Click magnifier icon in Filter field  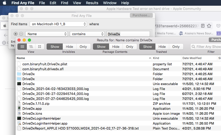[193, 47]
